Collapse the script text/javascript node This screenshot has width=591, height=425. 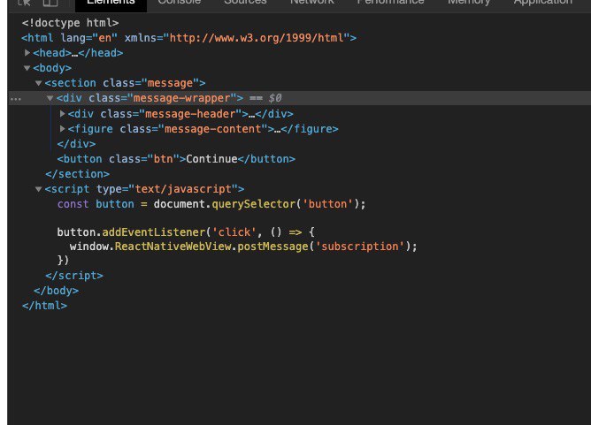click(x=38, y=189)
